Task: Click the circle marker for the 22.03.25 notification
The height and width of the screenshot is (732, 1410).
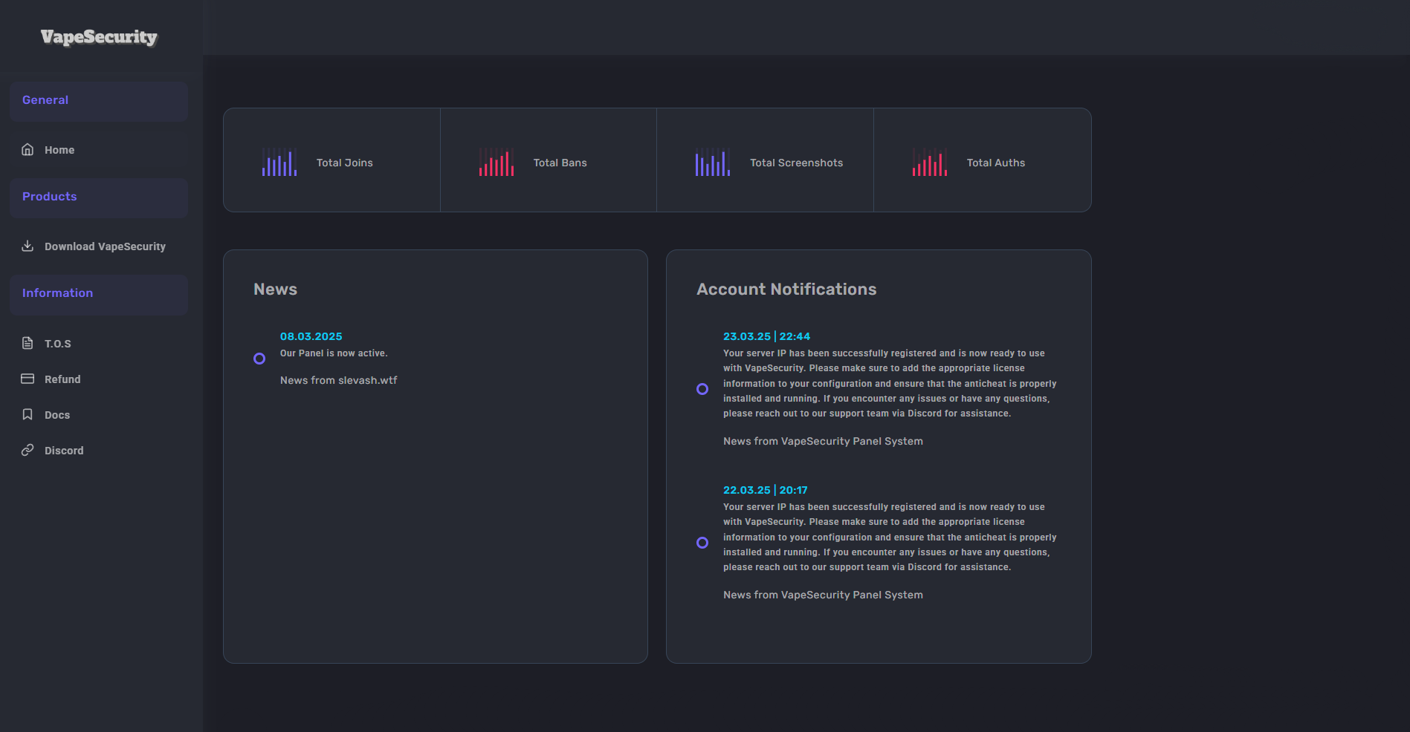Action: click(702, 543)
